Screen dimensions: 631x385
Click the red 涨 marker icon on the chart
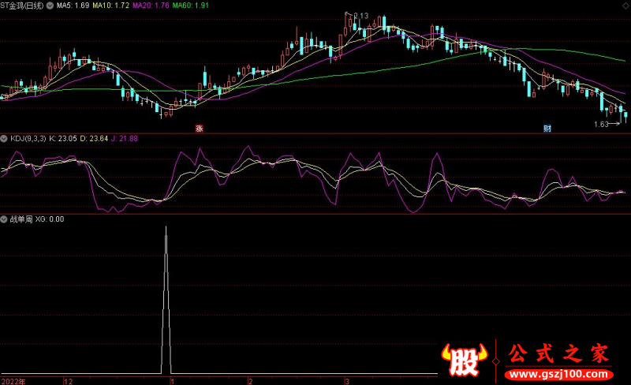200,127
